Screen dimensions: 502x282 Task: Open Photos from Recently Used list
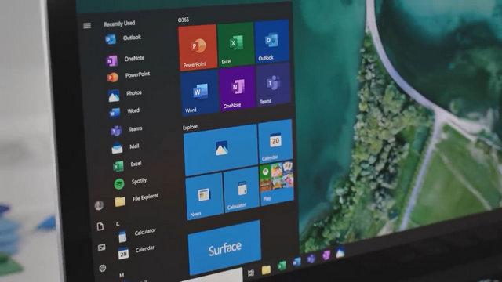point(125,95)
